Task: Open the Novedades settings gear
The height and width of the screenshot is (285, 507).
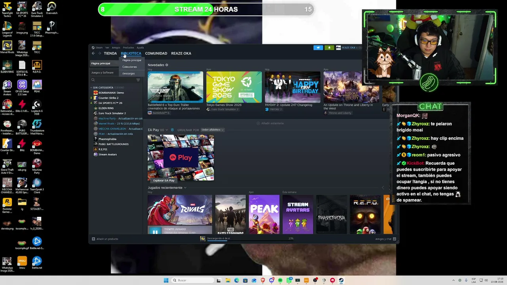Action: (167, 65)
